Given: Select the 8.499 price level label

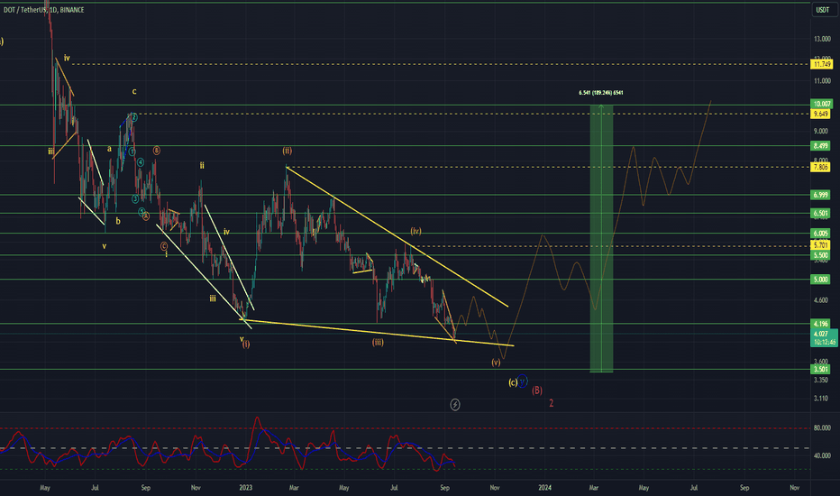Looking at the screenshot, I should (821, 146).
